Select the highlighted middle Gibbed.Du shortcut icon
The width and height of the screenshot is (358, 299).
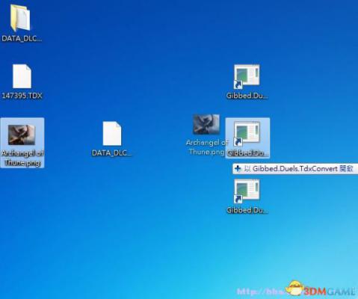click(247, 134)
